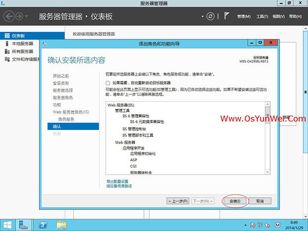
Task: Open the notifications flag icon
Action: pyautogui.click(x=227, y=16)
